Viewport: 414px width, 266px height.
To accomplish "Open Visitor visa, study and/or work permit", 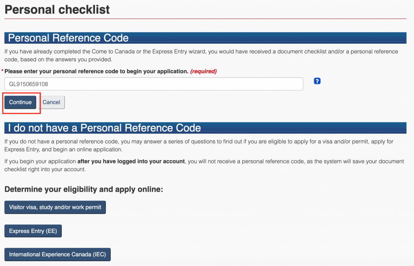I will pos(55,207).
